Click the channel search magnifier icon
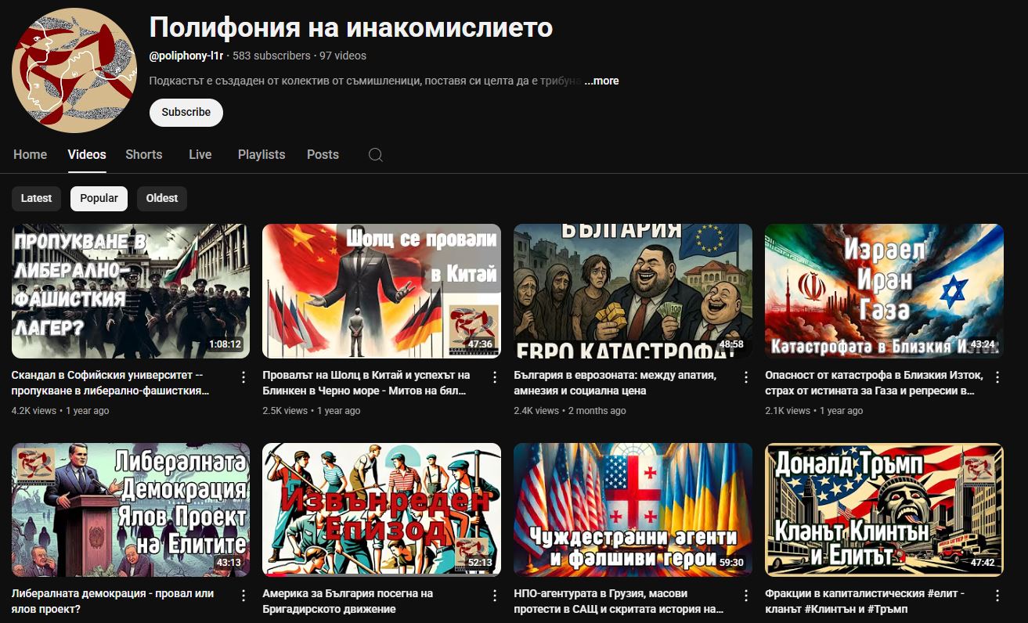1028x623 pixels. (376, 155)
